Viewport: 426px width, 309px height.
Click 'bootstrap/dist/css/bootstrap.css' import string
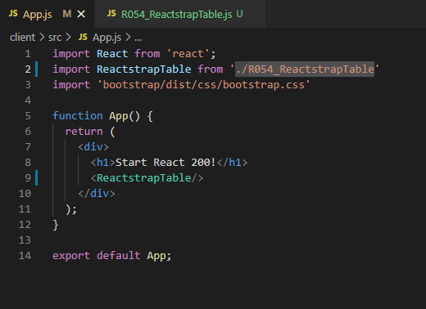(204, 85)
